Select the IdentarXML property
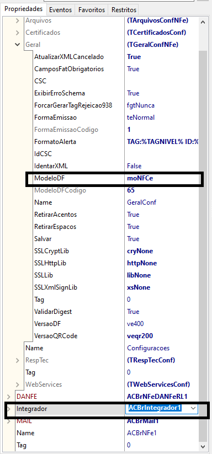Image resolution: width=212 pixels, height=454 pixels. point(51,166)
